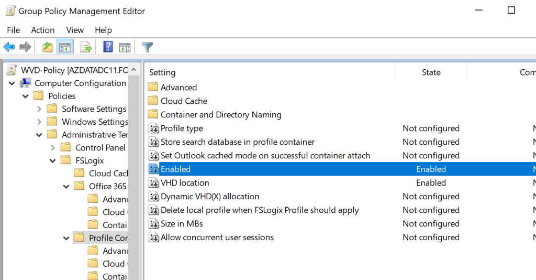Click the Cloud Cache folder icon in settings list
Screen dimensions: 536x280
tap(153, 101)
